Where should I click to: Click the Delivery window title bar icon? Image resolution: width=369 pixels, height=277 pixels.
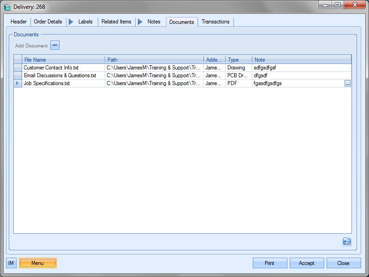point(7,7)
